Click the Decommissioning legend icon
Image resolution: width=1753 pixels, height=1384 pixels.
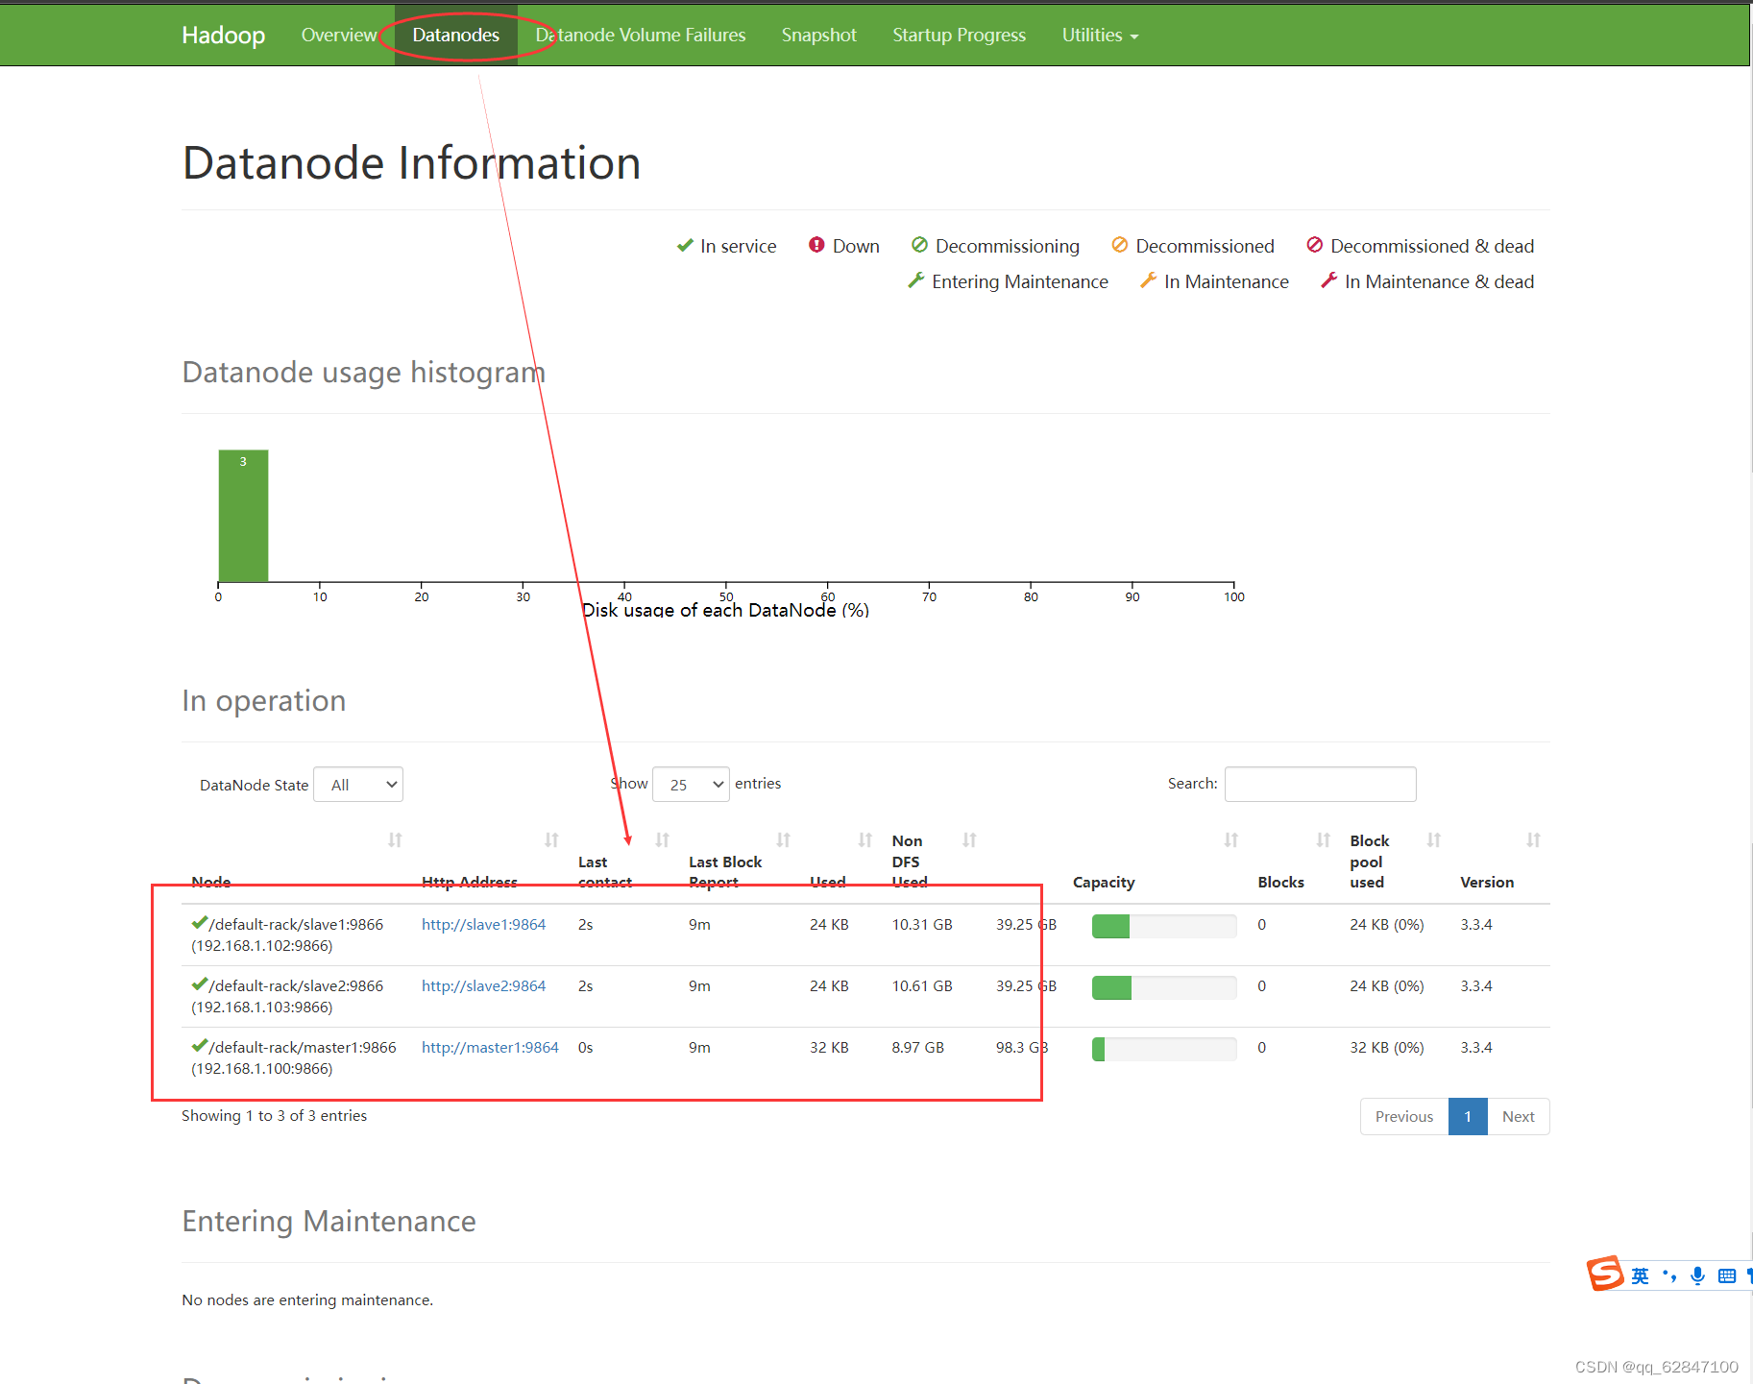919,245
